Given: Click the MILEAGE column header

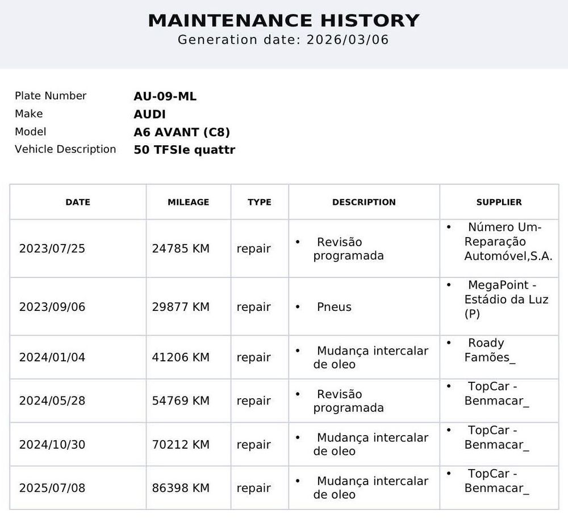Looking at the screenshot, I should point(188,202).
